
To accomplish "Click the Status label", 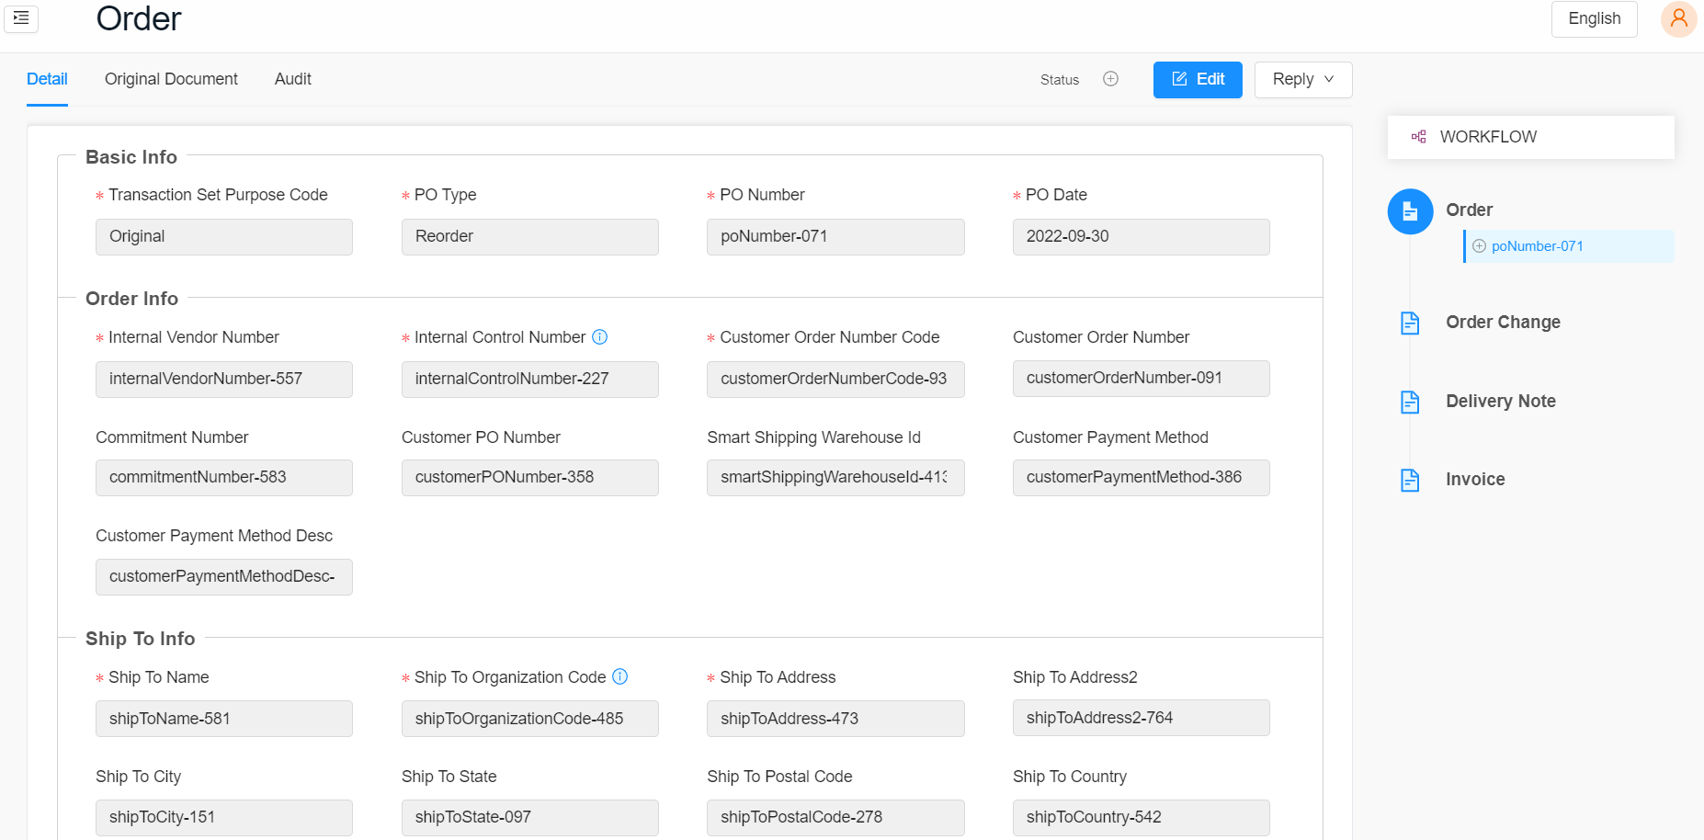I will tap(1060, 80).
